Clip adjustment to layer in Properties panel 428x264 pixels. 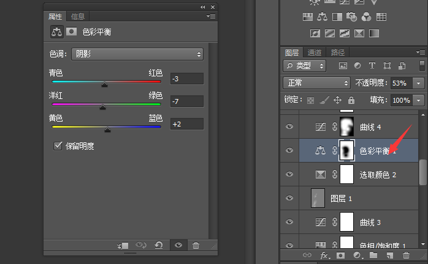tap(123, 246)
